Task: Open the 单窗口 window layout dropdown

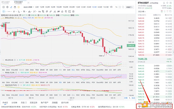Action: click(x=130, y=7)
